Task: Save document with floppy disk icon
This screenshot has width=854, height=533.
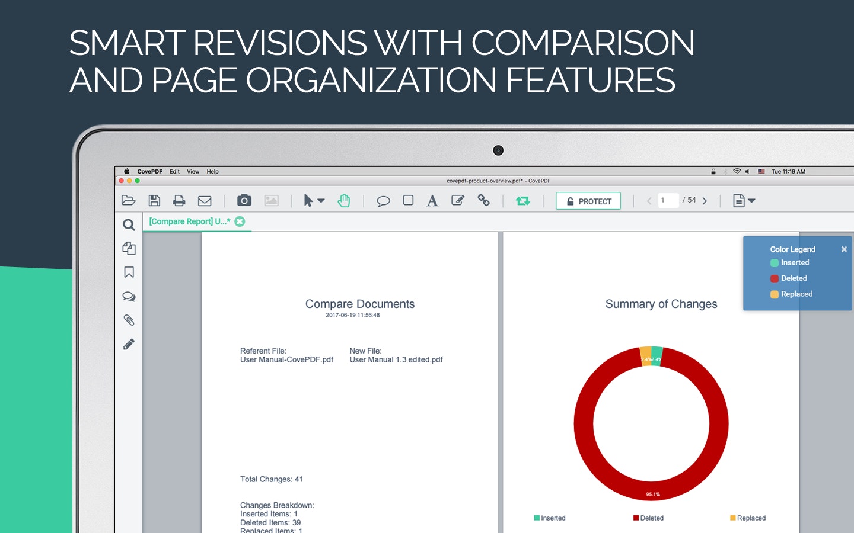Action: pyautogui.click(x=154, y=200)
